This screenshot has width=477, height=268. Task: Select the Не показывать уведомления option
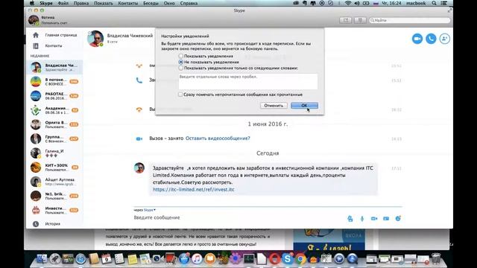coord(180,62)
